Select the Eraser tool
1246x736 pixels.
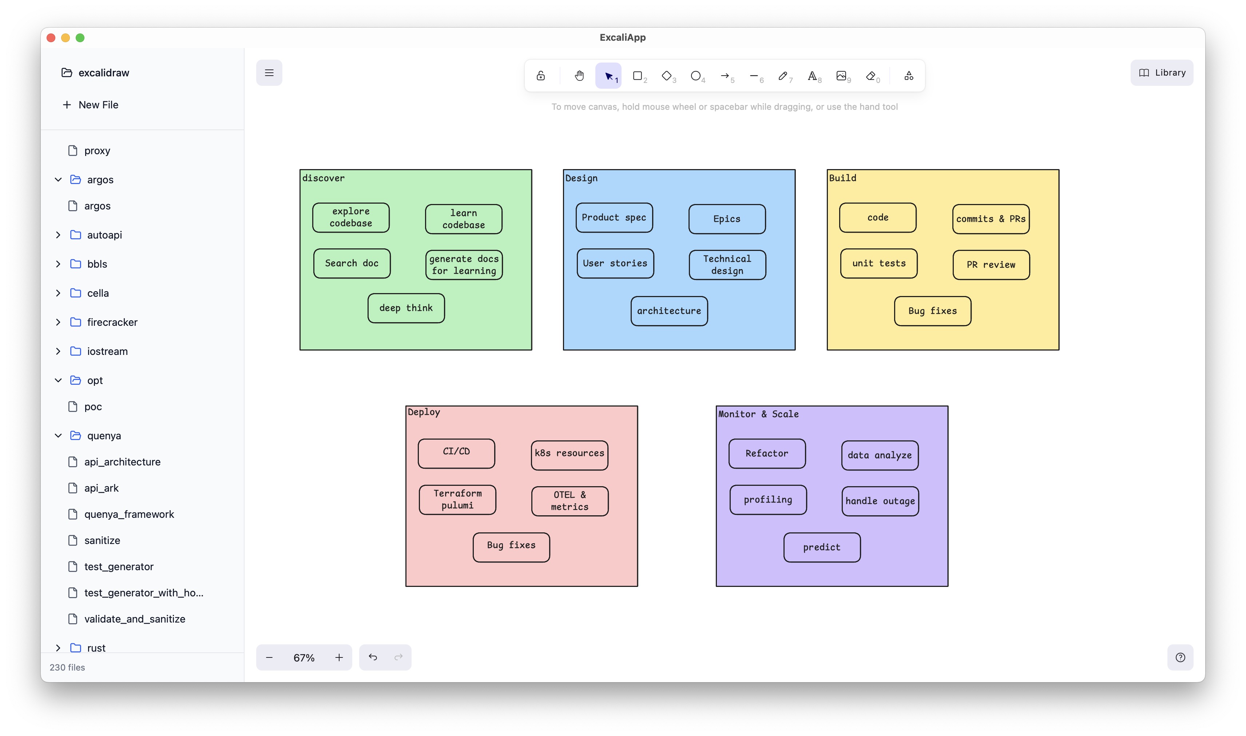[x=870, y=76]
